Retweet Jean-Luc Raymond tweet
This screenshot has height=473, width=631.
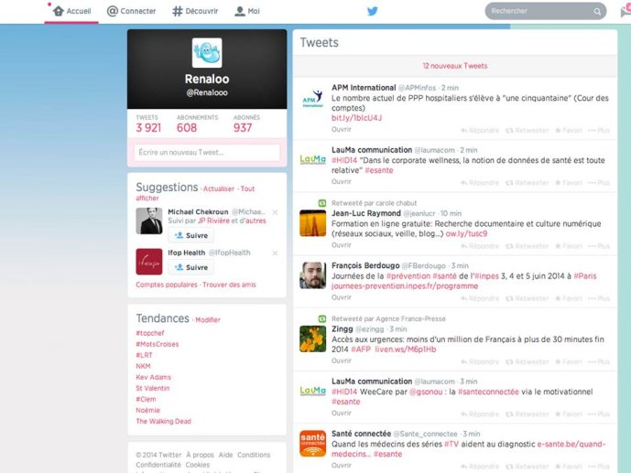(x=527, y=246)
